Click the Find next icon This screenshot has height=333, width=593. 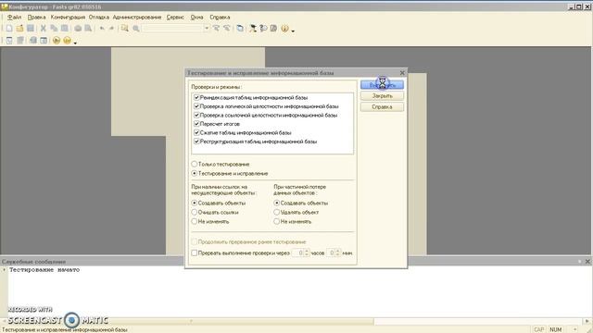click(x=226, y=29)
